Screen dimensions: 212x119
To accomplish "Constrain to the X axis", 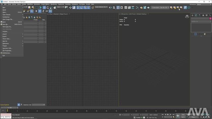I will (x=36, y=11).
